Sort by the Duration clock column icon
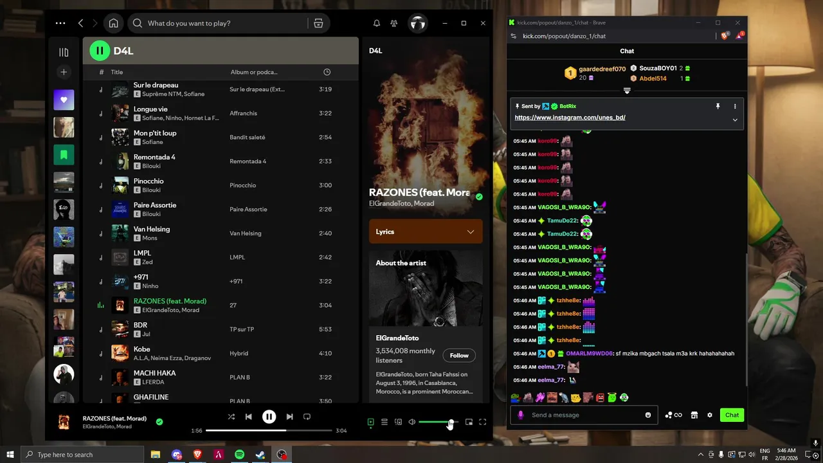Viewport: 823px width, 463px height. (x=327, y=72)
